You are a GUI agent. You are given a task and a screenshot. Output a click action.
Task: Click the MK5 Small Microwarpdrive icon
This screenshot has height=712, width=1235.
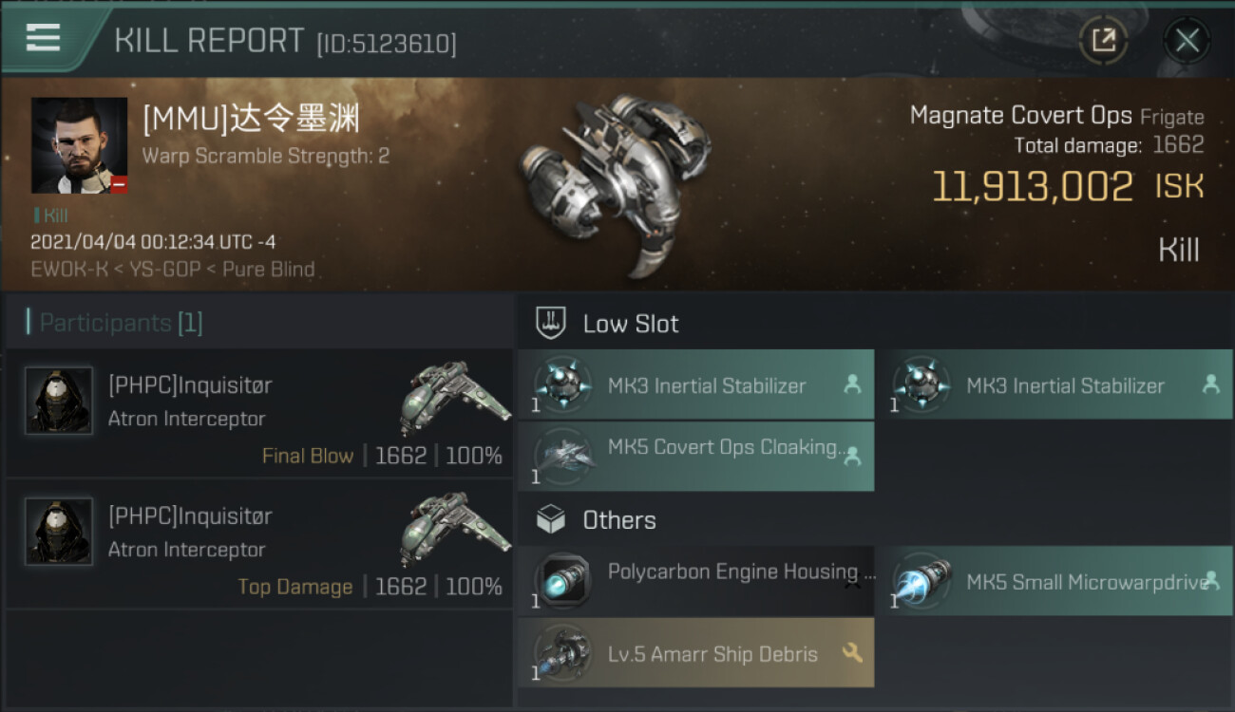[x=921, y=580]
